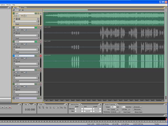Click the Tempo input field
168x126 pixels.
113,107
